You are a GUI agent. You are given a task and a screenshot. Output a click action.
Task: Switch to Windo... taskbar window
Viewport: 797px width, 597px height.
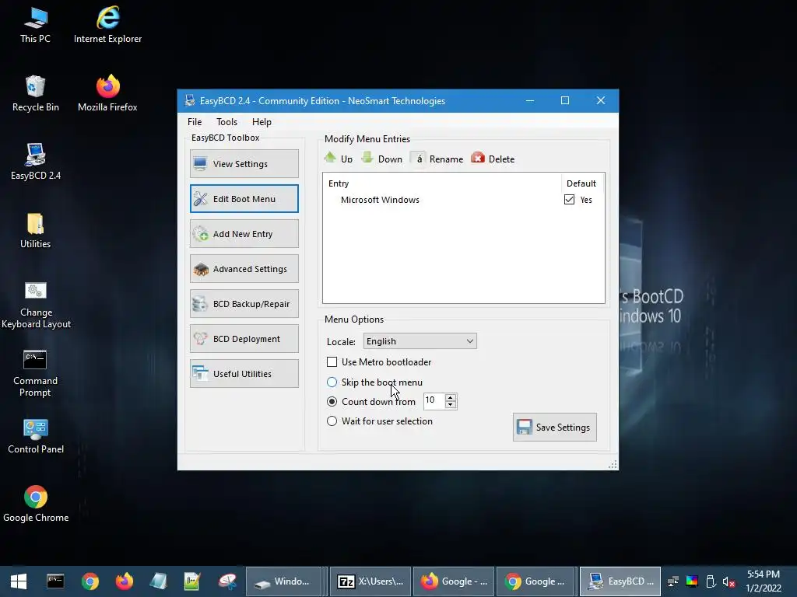click(x=283, y=581)
